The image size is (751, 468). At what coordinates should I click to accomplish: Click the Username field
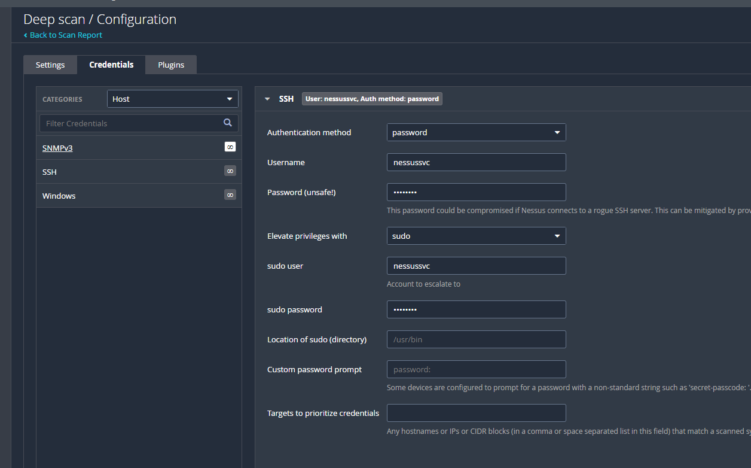(476, 162)
